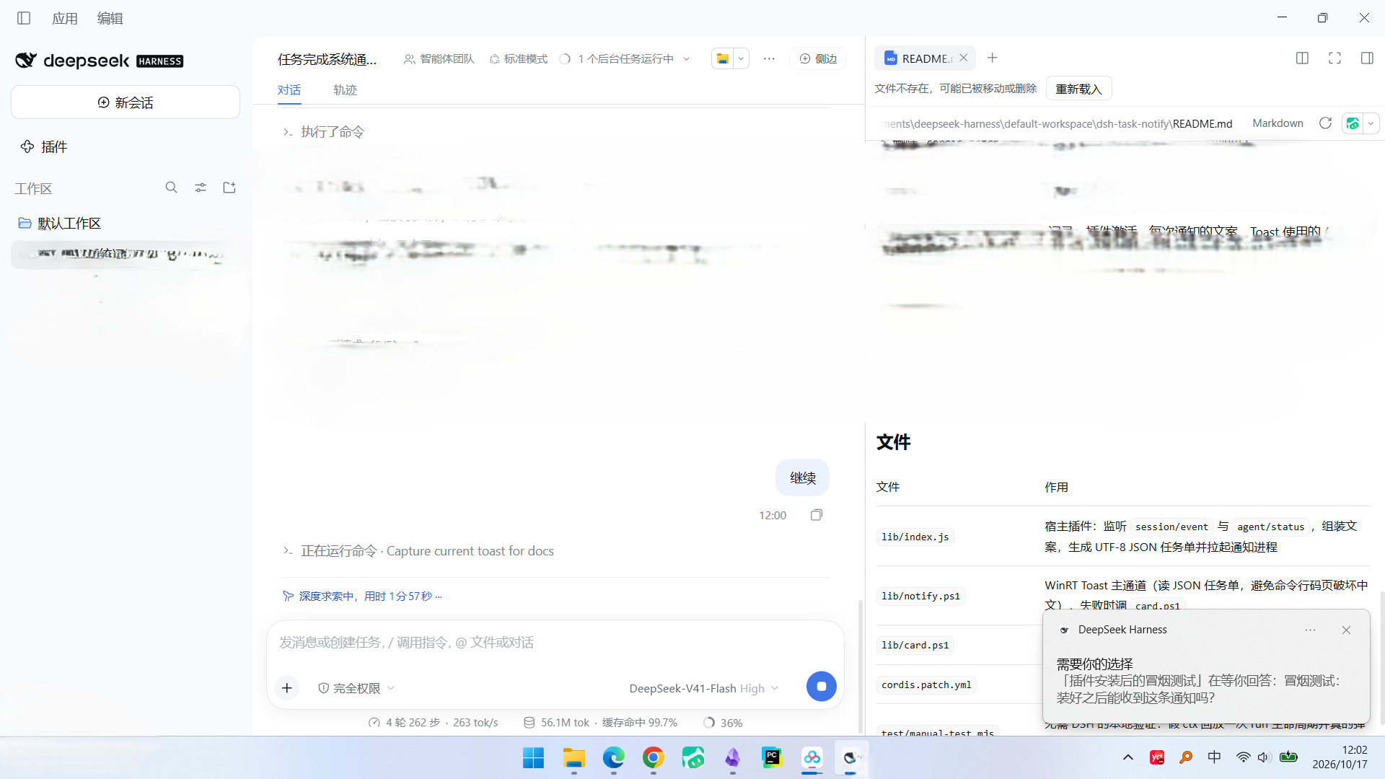This screenshot has width=1385, height=779.
Task: Open a new tab with plus icon
Action: click(993, 58)
